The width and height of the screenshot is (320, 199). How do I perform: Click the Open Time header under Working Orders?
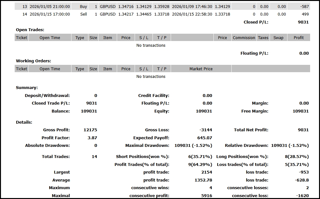tap(50, 69)
